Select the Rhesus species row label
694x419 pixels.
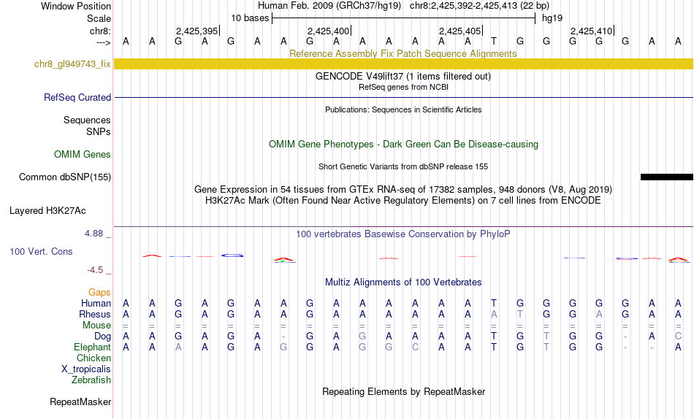(95, 315)
